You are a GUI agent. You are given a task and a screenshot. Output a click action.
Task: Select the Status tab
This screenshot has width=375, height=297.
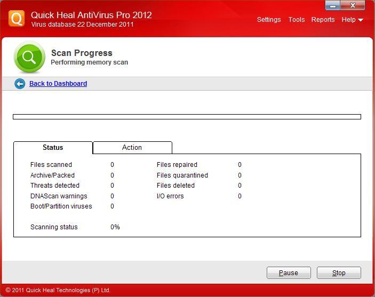tap(53, 148)
